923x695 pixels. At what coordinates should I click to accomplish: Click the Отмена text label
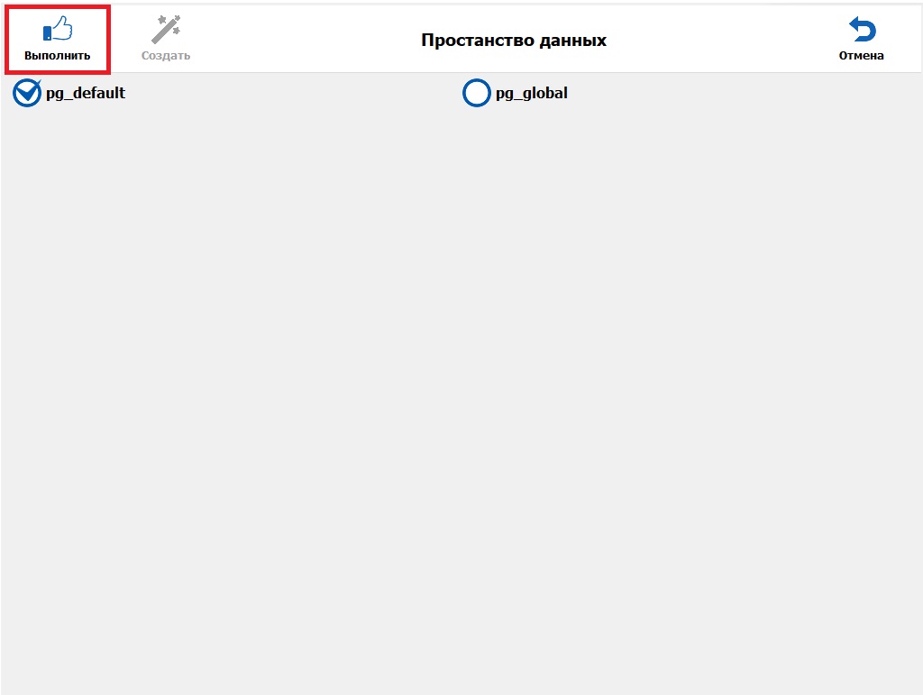click(862, 56)
